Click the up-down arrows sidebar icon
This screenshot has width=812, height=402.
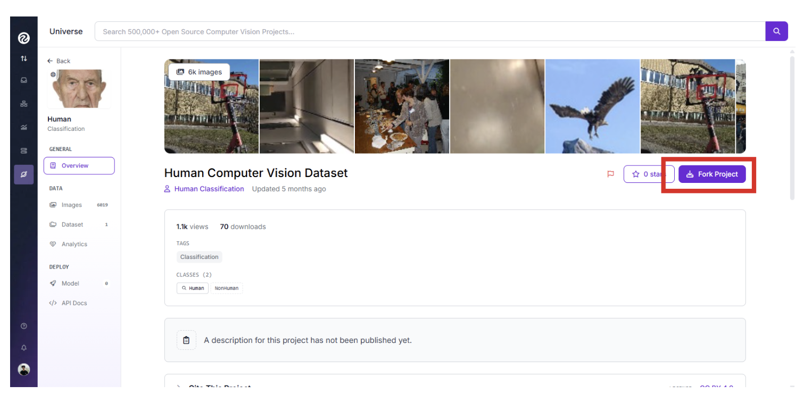click(x=23, y=58)
